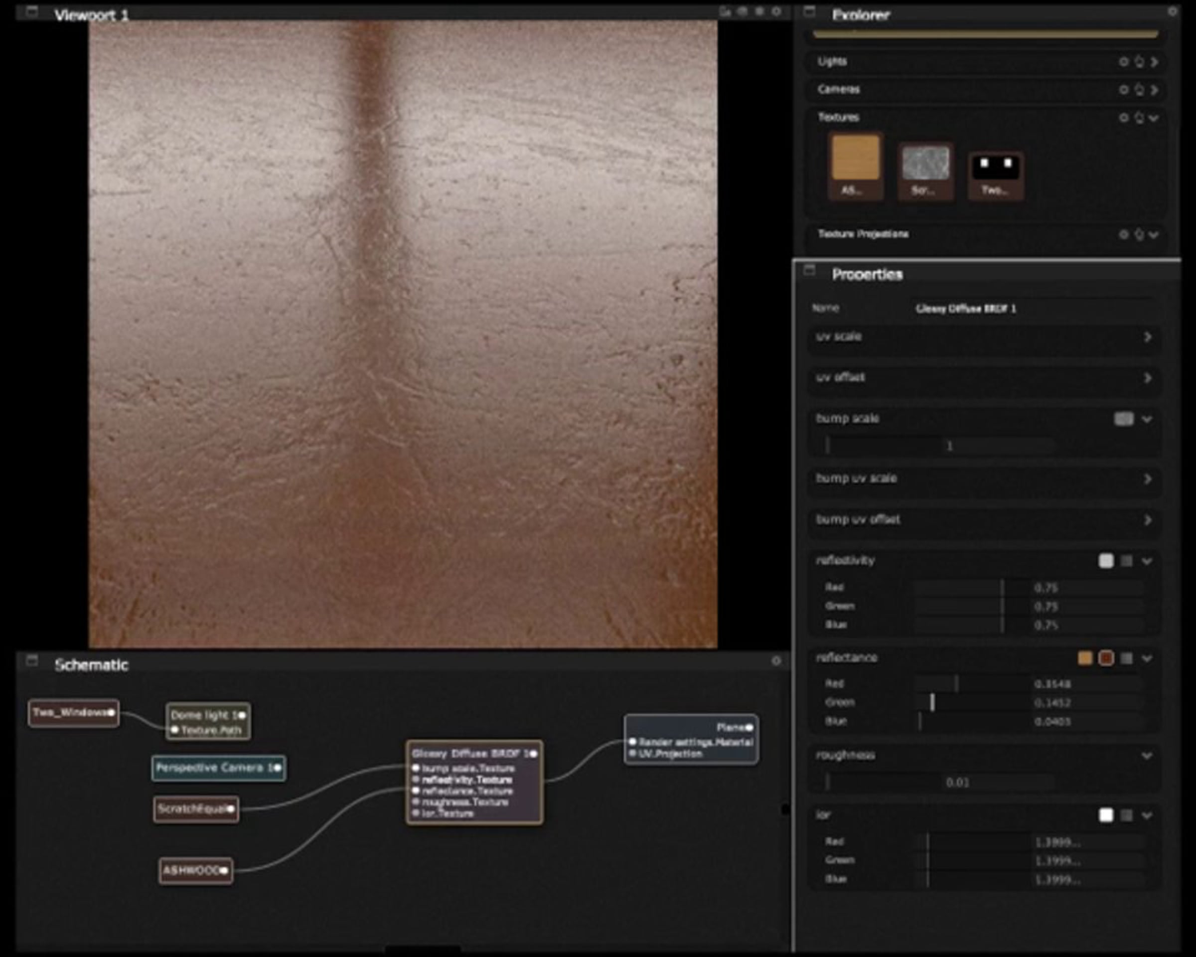Toggle the bump scale texture link square

pos(1124,419)
